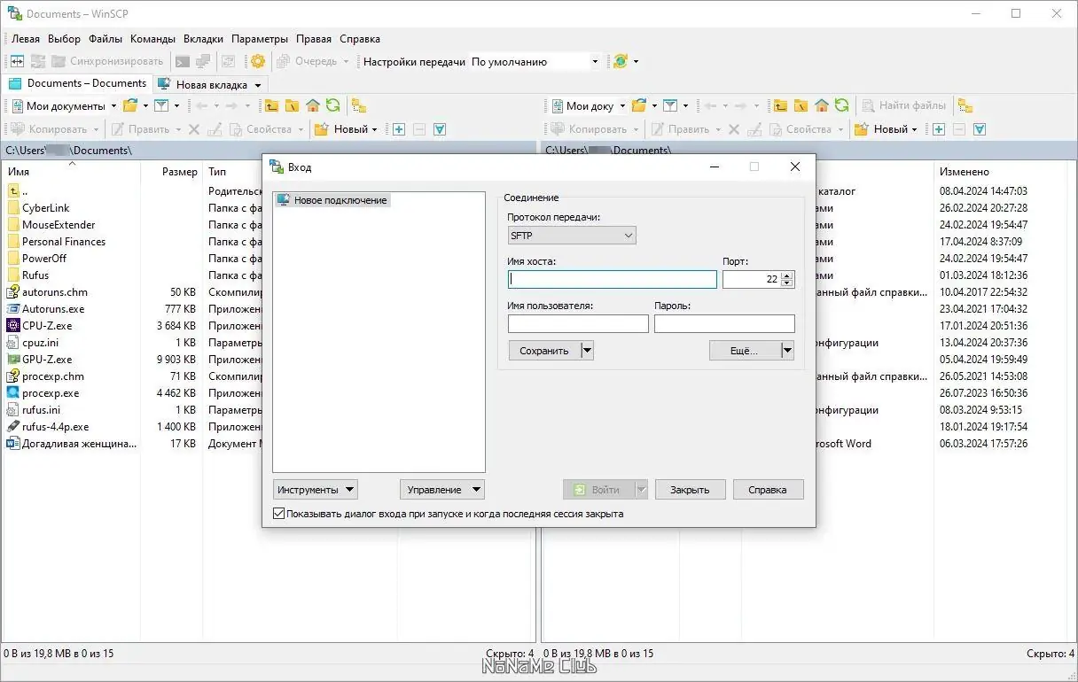1078x682 pixels.
Task: Select the cpuz.ini file
Action: (42, 343)
